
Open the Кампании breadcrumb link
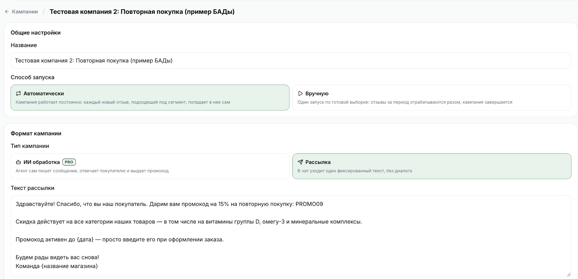click(25, 12)
